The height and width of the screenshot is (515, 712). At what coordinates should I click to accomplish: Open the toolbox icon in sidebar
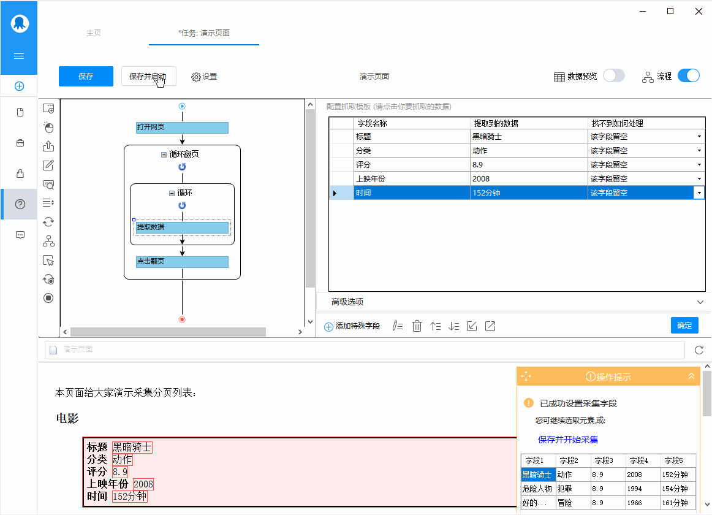(20, 143)
